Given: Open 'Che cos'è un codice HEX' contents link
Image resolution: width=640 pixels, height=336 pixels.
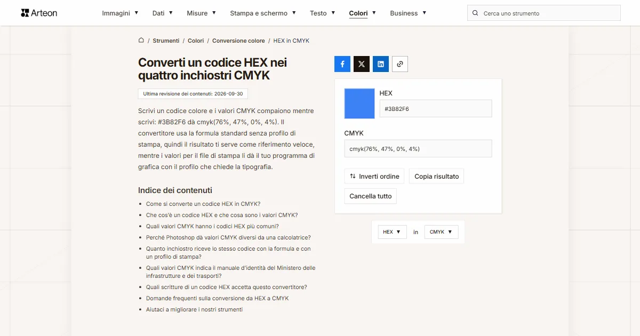Looking at the screenshot, I should coord(222,215).
